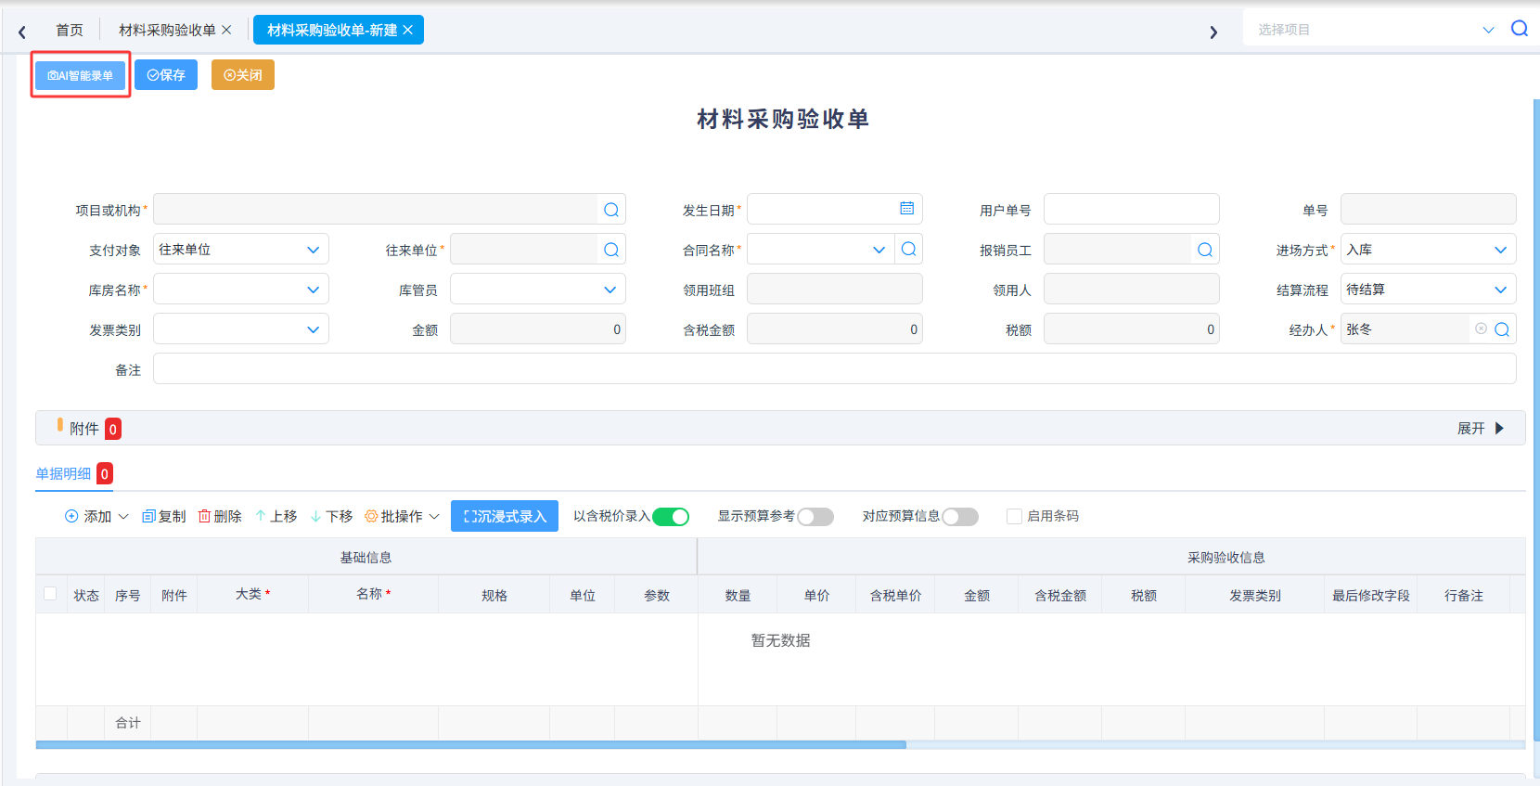Viewport: 1540px width, 786px height.
Task: Click search icon in 往来单位 field
Action: (x=611, y=250)
